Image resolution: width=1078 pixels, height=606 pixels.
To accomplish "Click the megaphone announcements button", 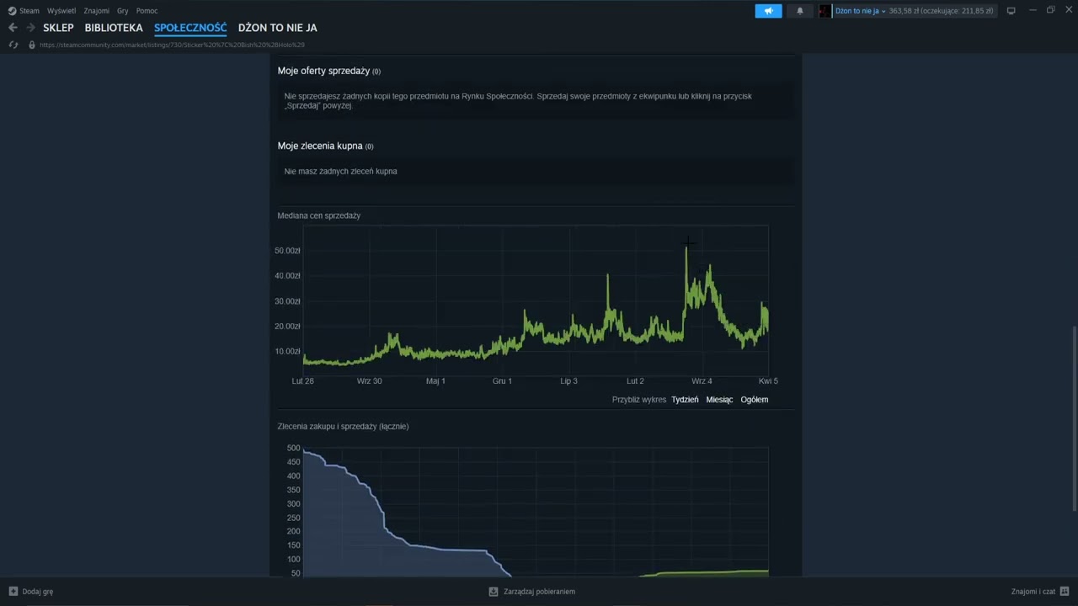I will [768, 11].
